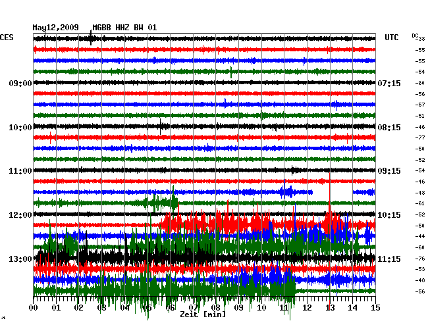Click the black trace beside the 09:00 label
Image resolution: width=428 pixels, height=325 pixels.
click(x=204, y=82)
